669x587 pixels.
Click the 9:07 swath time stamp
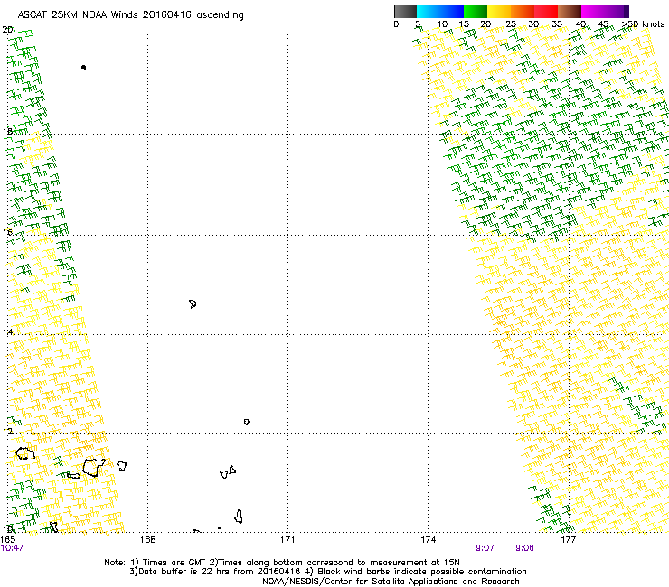pos(485,548)
